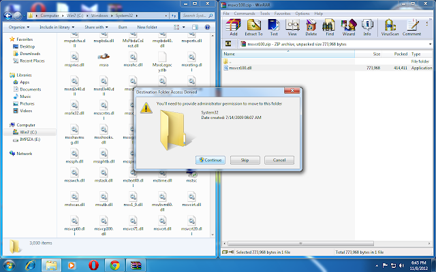
Task: Select msvcr100.dll in the WinRAR list
Action: click(x=240, y=68)
